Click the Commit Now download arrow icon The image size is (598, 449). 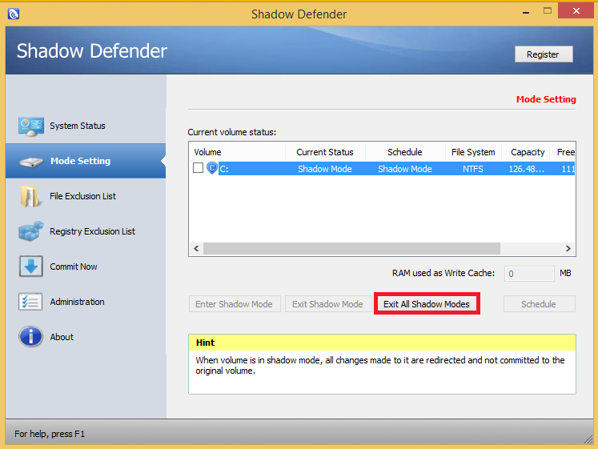[31, 266]
